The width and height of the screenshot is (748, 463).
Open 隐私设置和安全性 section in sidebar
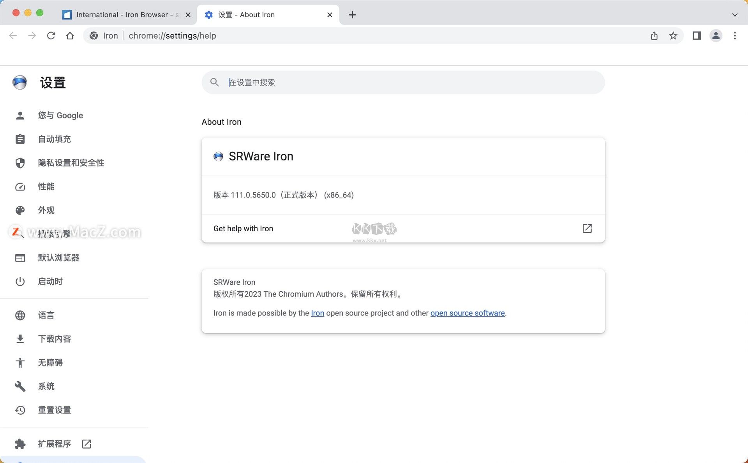(71, 163)
